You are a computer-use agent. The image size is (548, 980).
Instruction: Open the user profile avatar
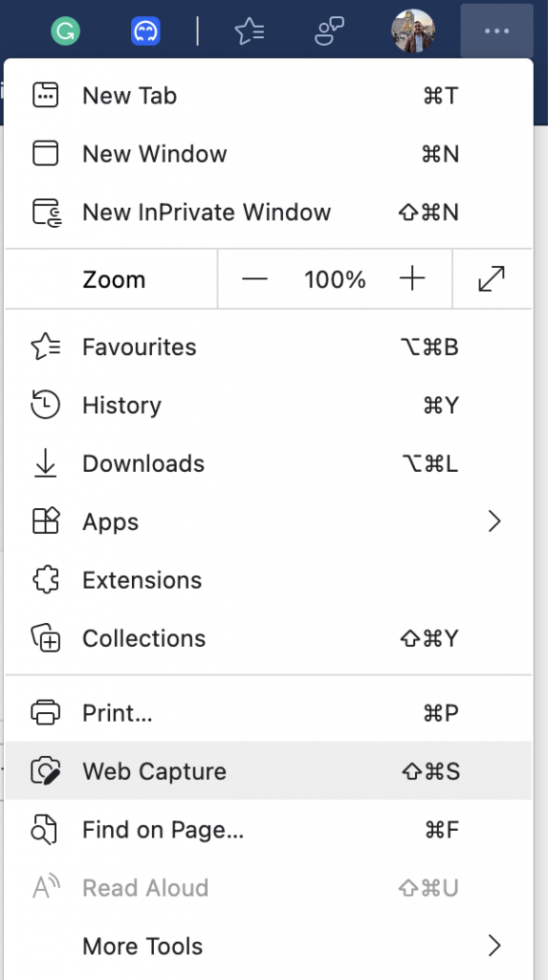[413, 31]
